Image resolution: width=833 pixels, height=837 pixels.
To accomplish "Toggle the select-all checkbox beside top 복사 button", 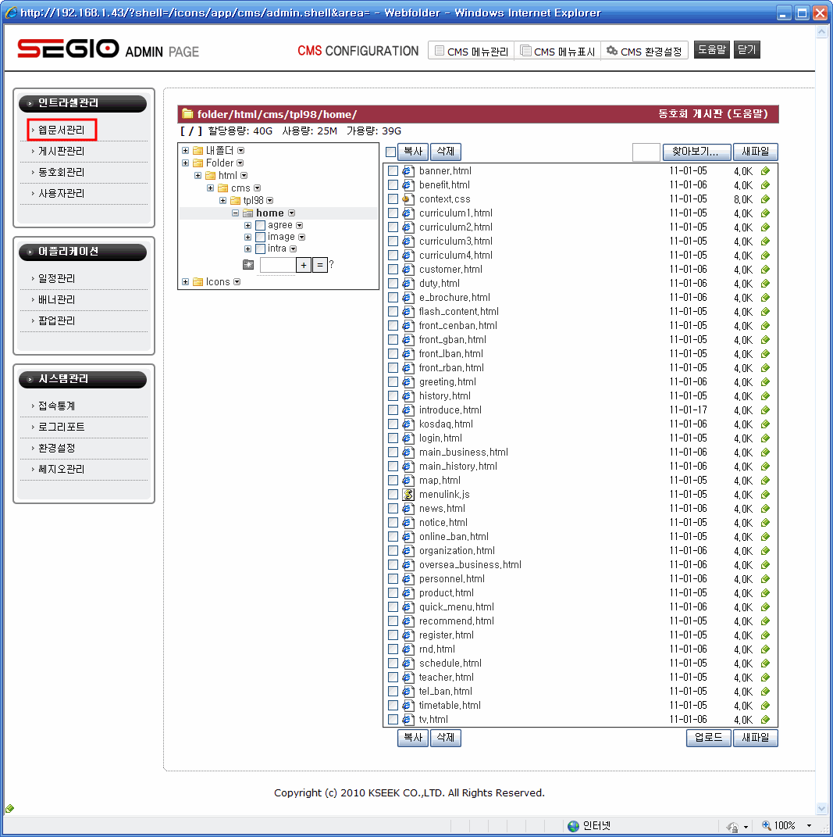I will point(391,152).
